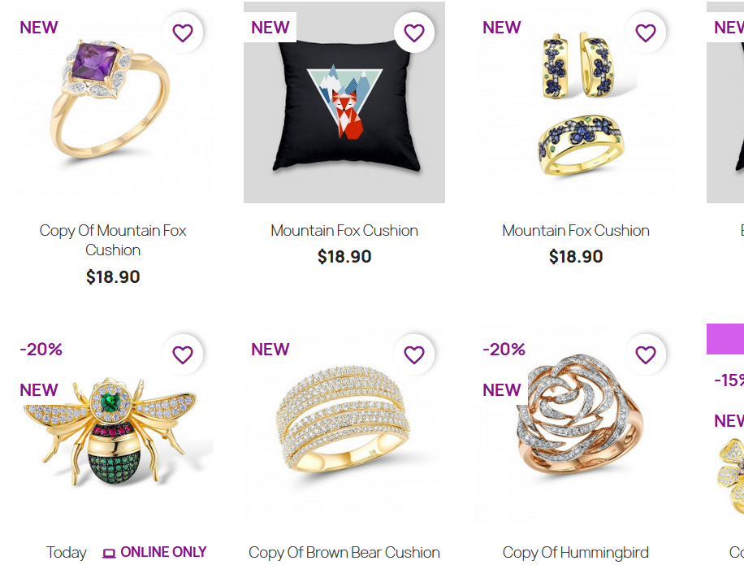
Task: View the purple amethyst ring image
Action: click(113, 102)
